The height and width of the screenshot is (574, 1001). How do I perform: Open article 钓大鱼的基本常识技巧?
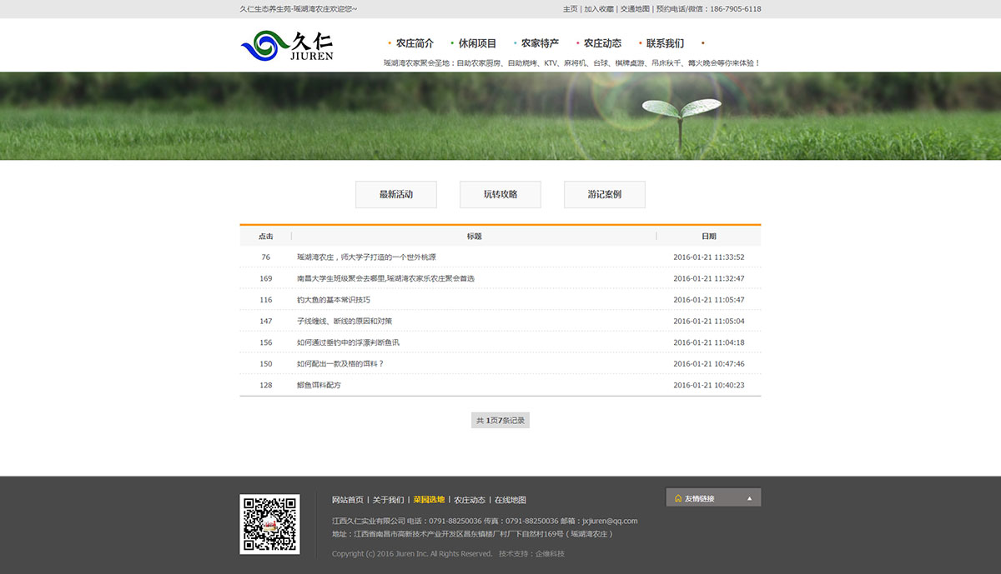pos(334,300)
